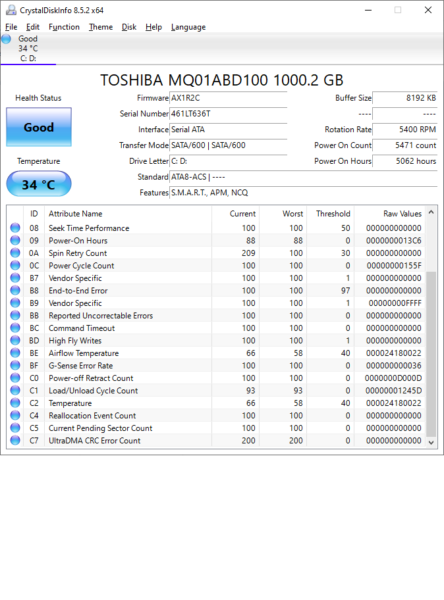Click the Serial Number field 461LT636T
This screenshot has width=444, height=600.
229,114
